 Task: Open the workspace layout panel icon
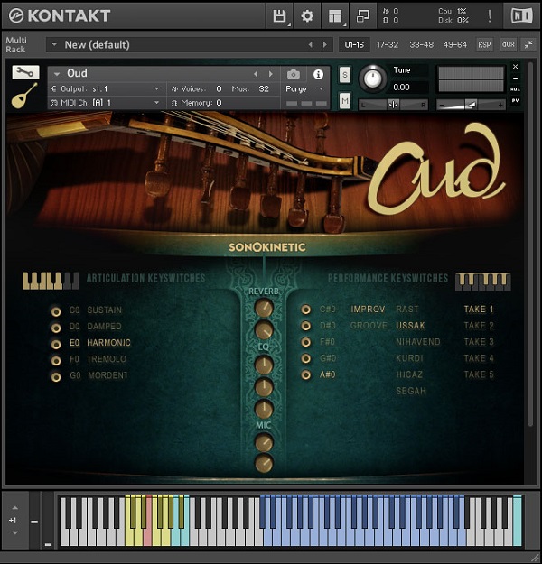click(x=335, y=16)
